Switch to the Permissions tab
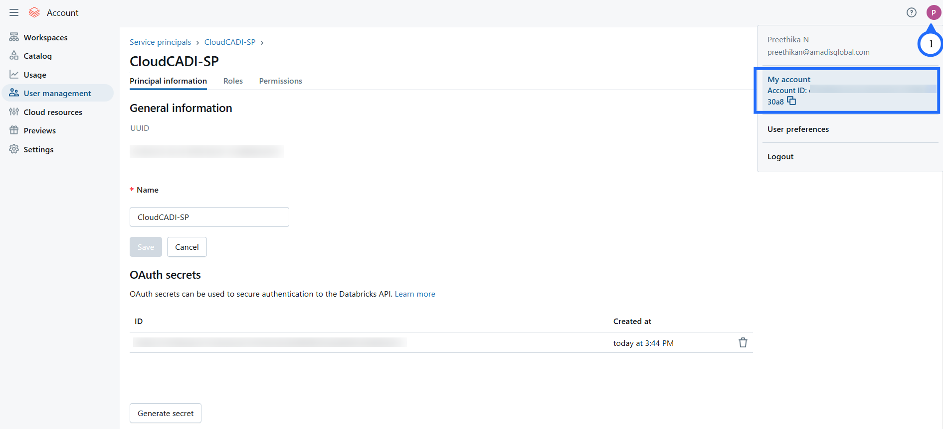The height and width of the screenshot is (429, 943). (x=280, y=81)
